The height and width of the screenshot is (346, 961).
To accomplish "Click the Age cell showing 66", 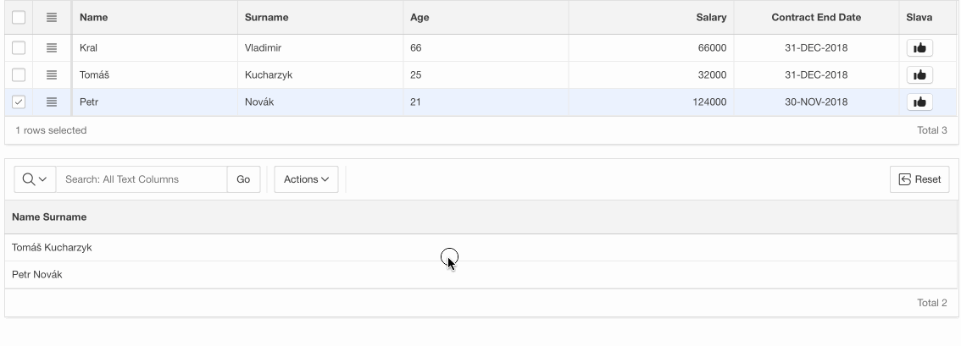I will (416, 48).
